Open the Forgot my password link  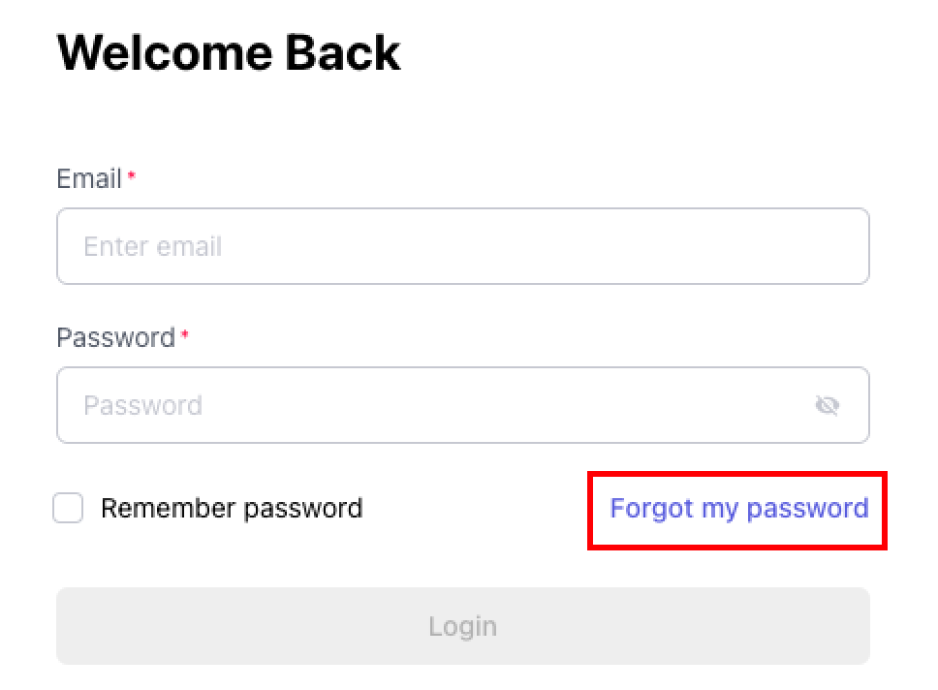tap(738, 509)
